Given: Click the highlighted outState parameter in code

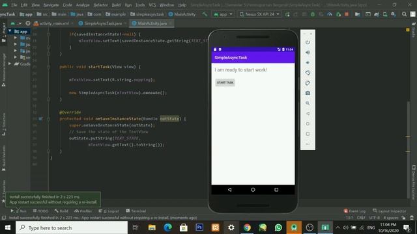Looking at the screenshot, I should pyautogui.click(x=169, y=118).
